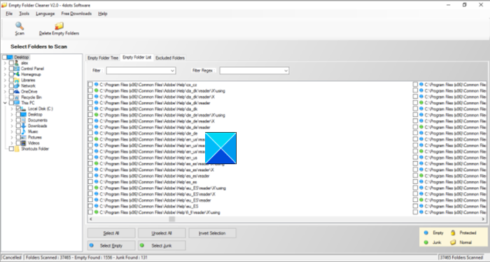
Task: Collapse the This PC tree node
Action: click(5, 103)
